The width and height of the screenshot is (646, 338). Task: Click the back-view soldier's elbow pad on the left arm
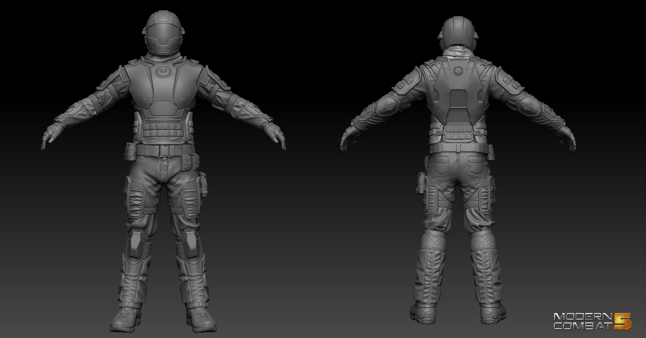click(x=389, y=106)
